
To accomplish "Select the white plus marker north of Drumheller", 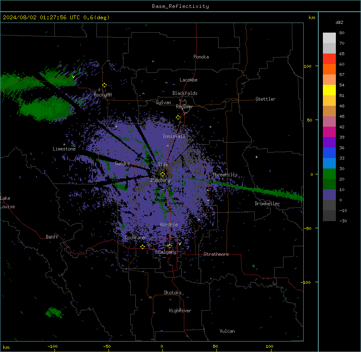I will pos(256,157).
